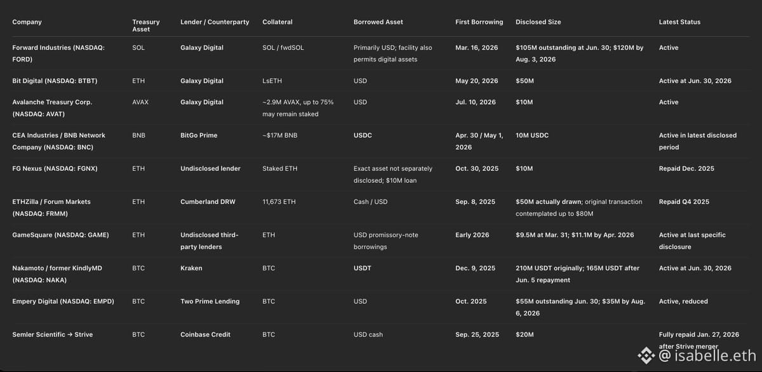The width and height of the screenshot is (762, 372).
Task: Click the Borrowed Asset column header
Action: coord(378,22)
